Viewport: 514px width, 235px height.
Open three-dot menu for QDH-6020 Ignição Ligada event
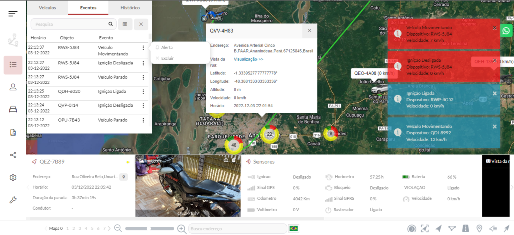143,92
